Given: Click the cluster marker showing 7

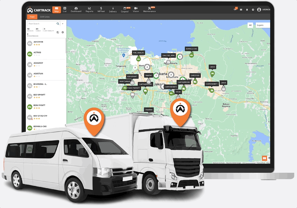Looking at the screenshot, I should coord(156,76).
